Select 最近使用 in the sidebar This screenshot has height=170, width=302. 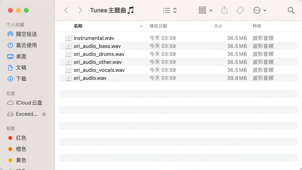pyautogui.click(x=26, y=45)
